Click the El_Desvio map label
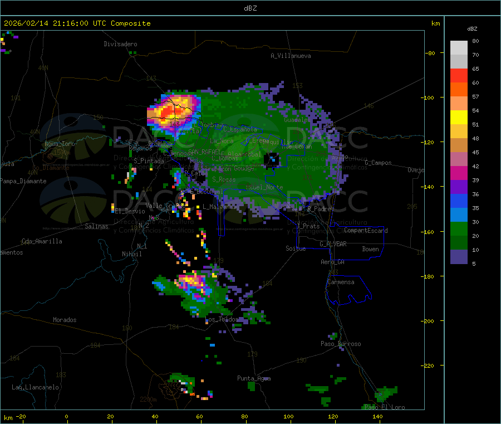The width and height of the screenshot is (501, 424). 130,211
